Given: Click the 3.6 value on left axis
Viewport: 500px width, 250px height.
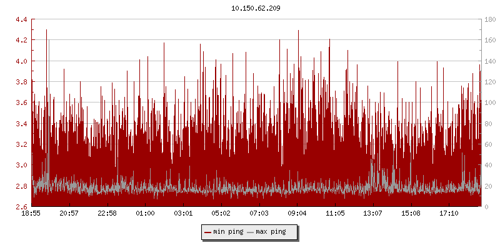Looking at the screenshot, I should (21, 102).
